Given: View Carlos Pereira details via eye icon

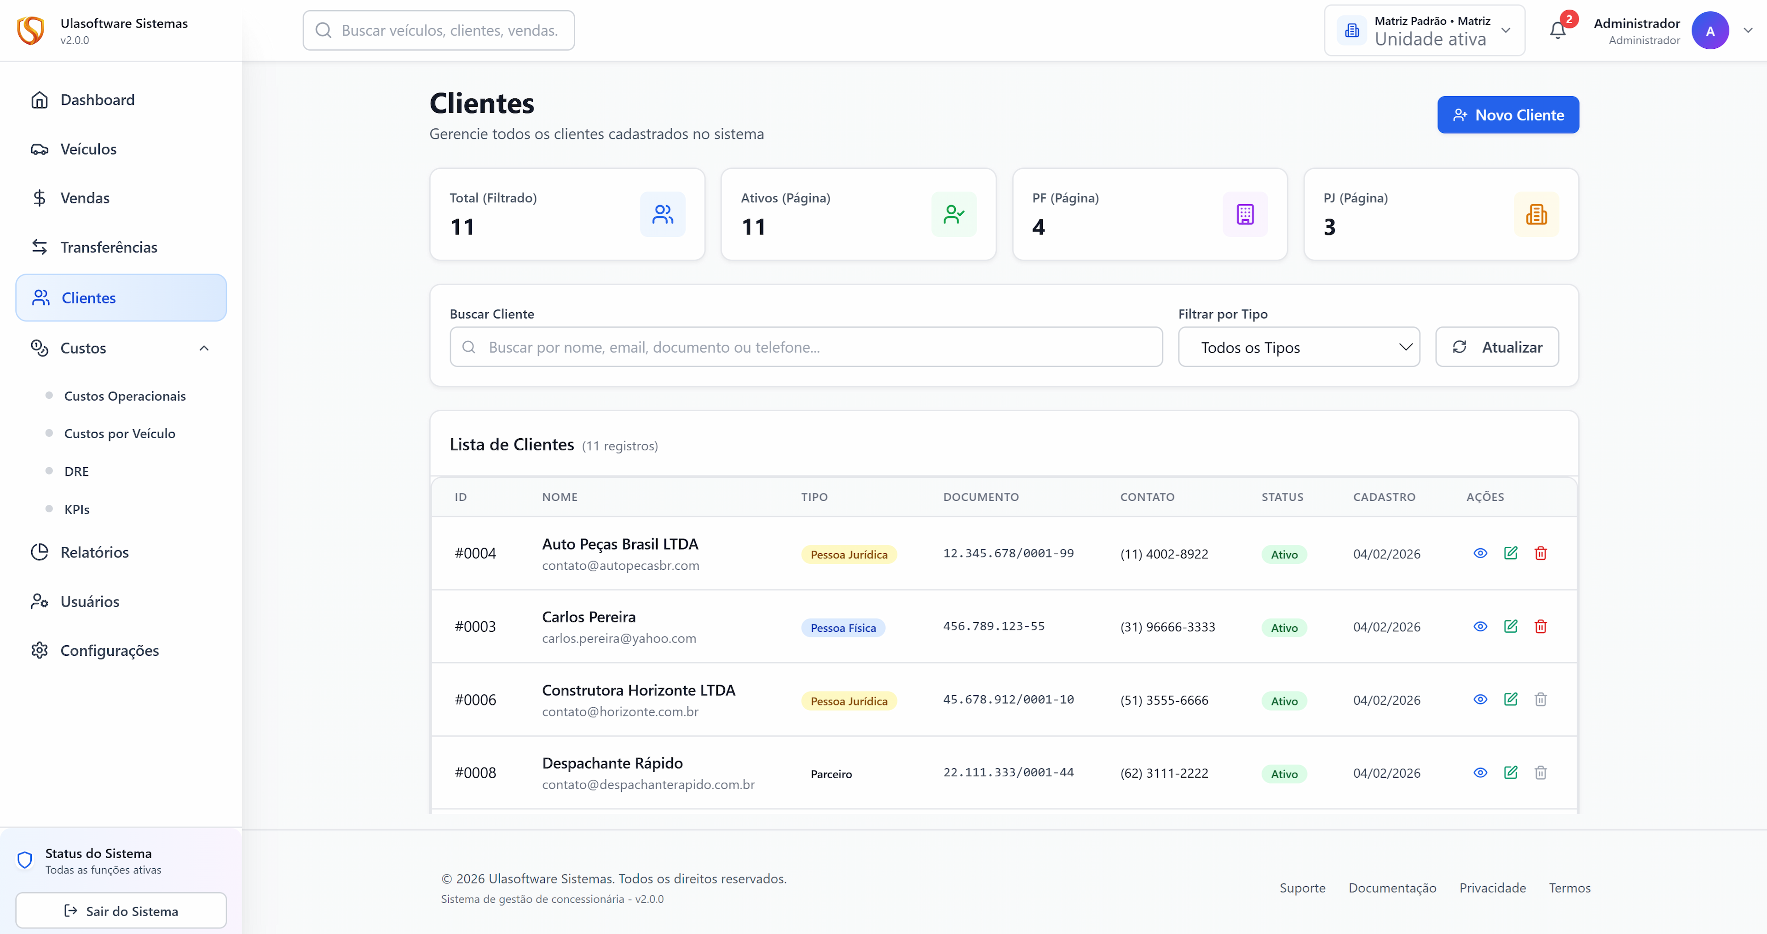Looking at the screenshot, I should coord(1480,626).
